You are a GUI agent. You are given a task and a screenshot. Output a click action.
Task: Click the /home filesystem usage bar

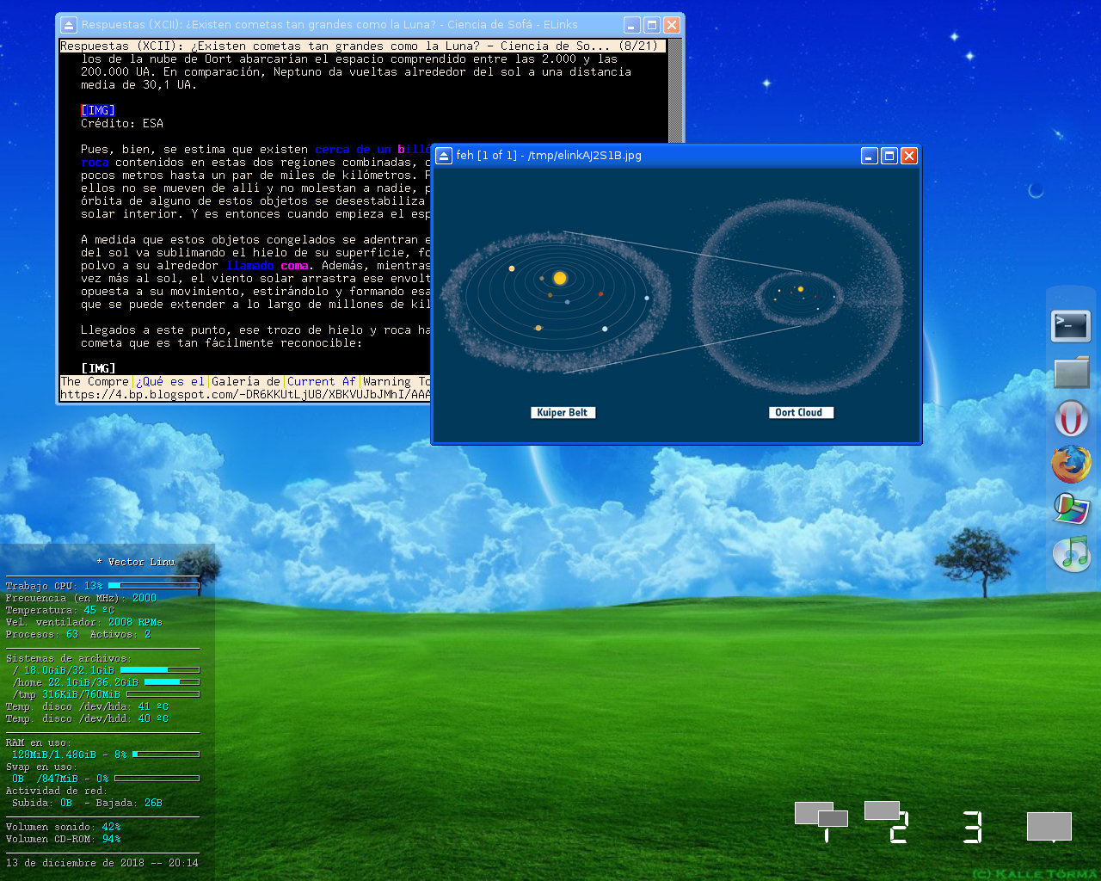(x=172, y=682)
